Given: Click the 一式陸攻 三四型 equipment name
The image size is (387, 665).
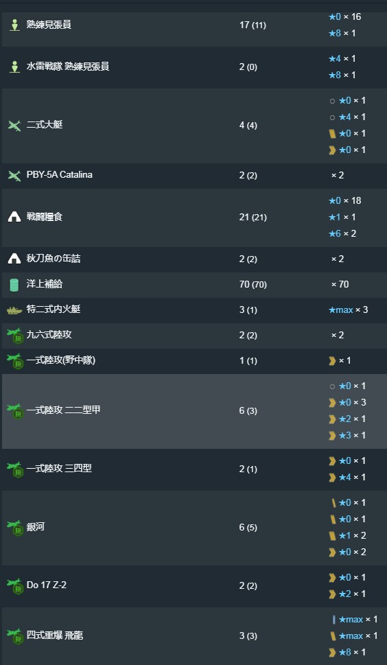Looking at the screenshot, I should pos(59,468).
